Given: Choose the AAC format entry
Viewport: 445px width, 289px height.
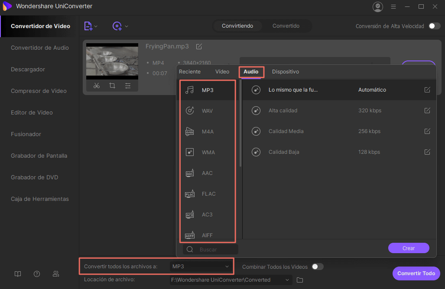Looking at the screenshot, I should [x=208, y=173].
